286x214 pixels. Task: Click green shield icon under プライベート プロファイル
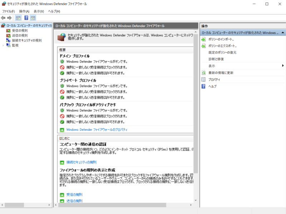tap(62, 86)
